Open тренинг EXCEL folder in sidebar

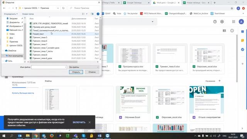click(16, 46)
